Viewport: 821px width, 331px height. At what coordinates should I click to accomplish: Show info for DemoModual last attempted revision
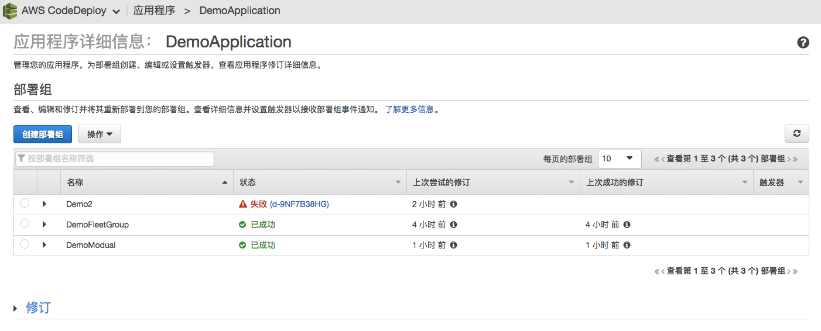pyautogui.click(x=453, y=245)
